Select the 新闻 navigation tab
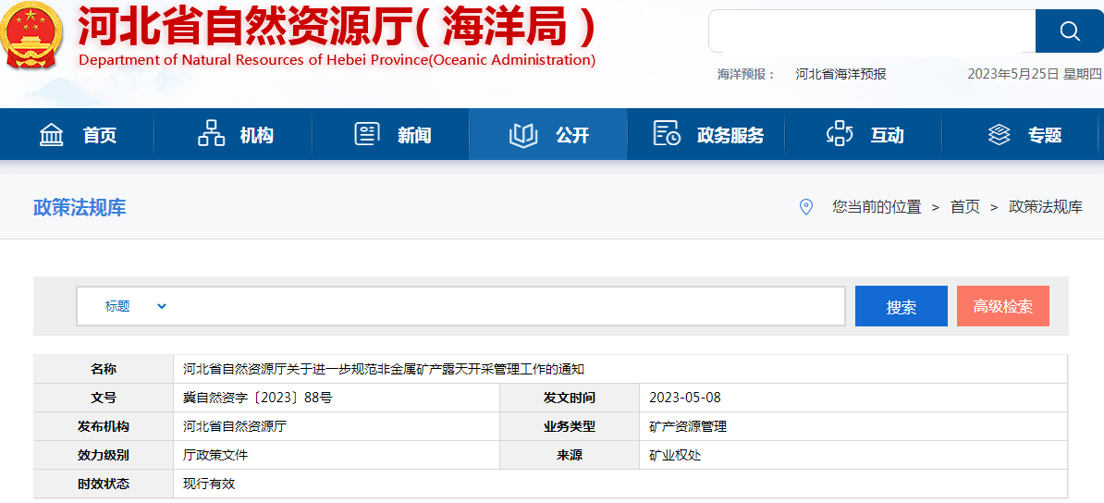1104x503 pixels. coord(414,136)
